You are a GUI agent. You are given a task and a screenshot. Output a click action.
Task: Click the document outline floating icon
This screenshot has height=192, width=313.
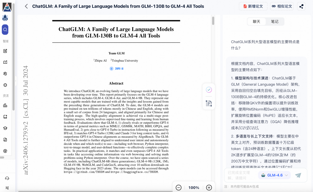209,103
